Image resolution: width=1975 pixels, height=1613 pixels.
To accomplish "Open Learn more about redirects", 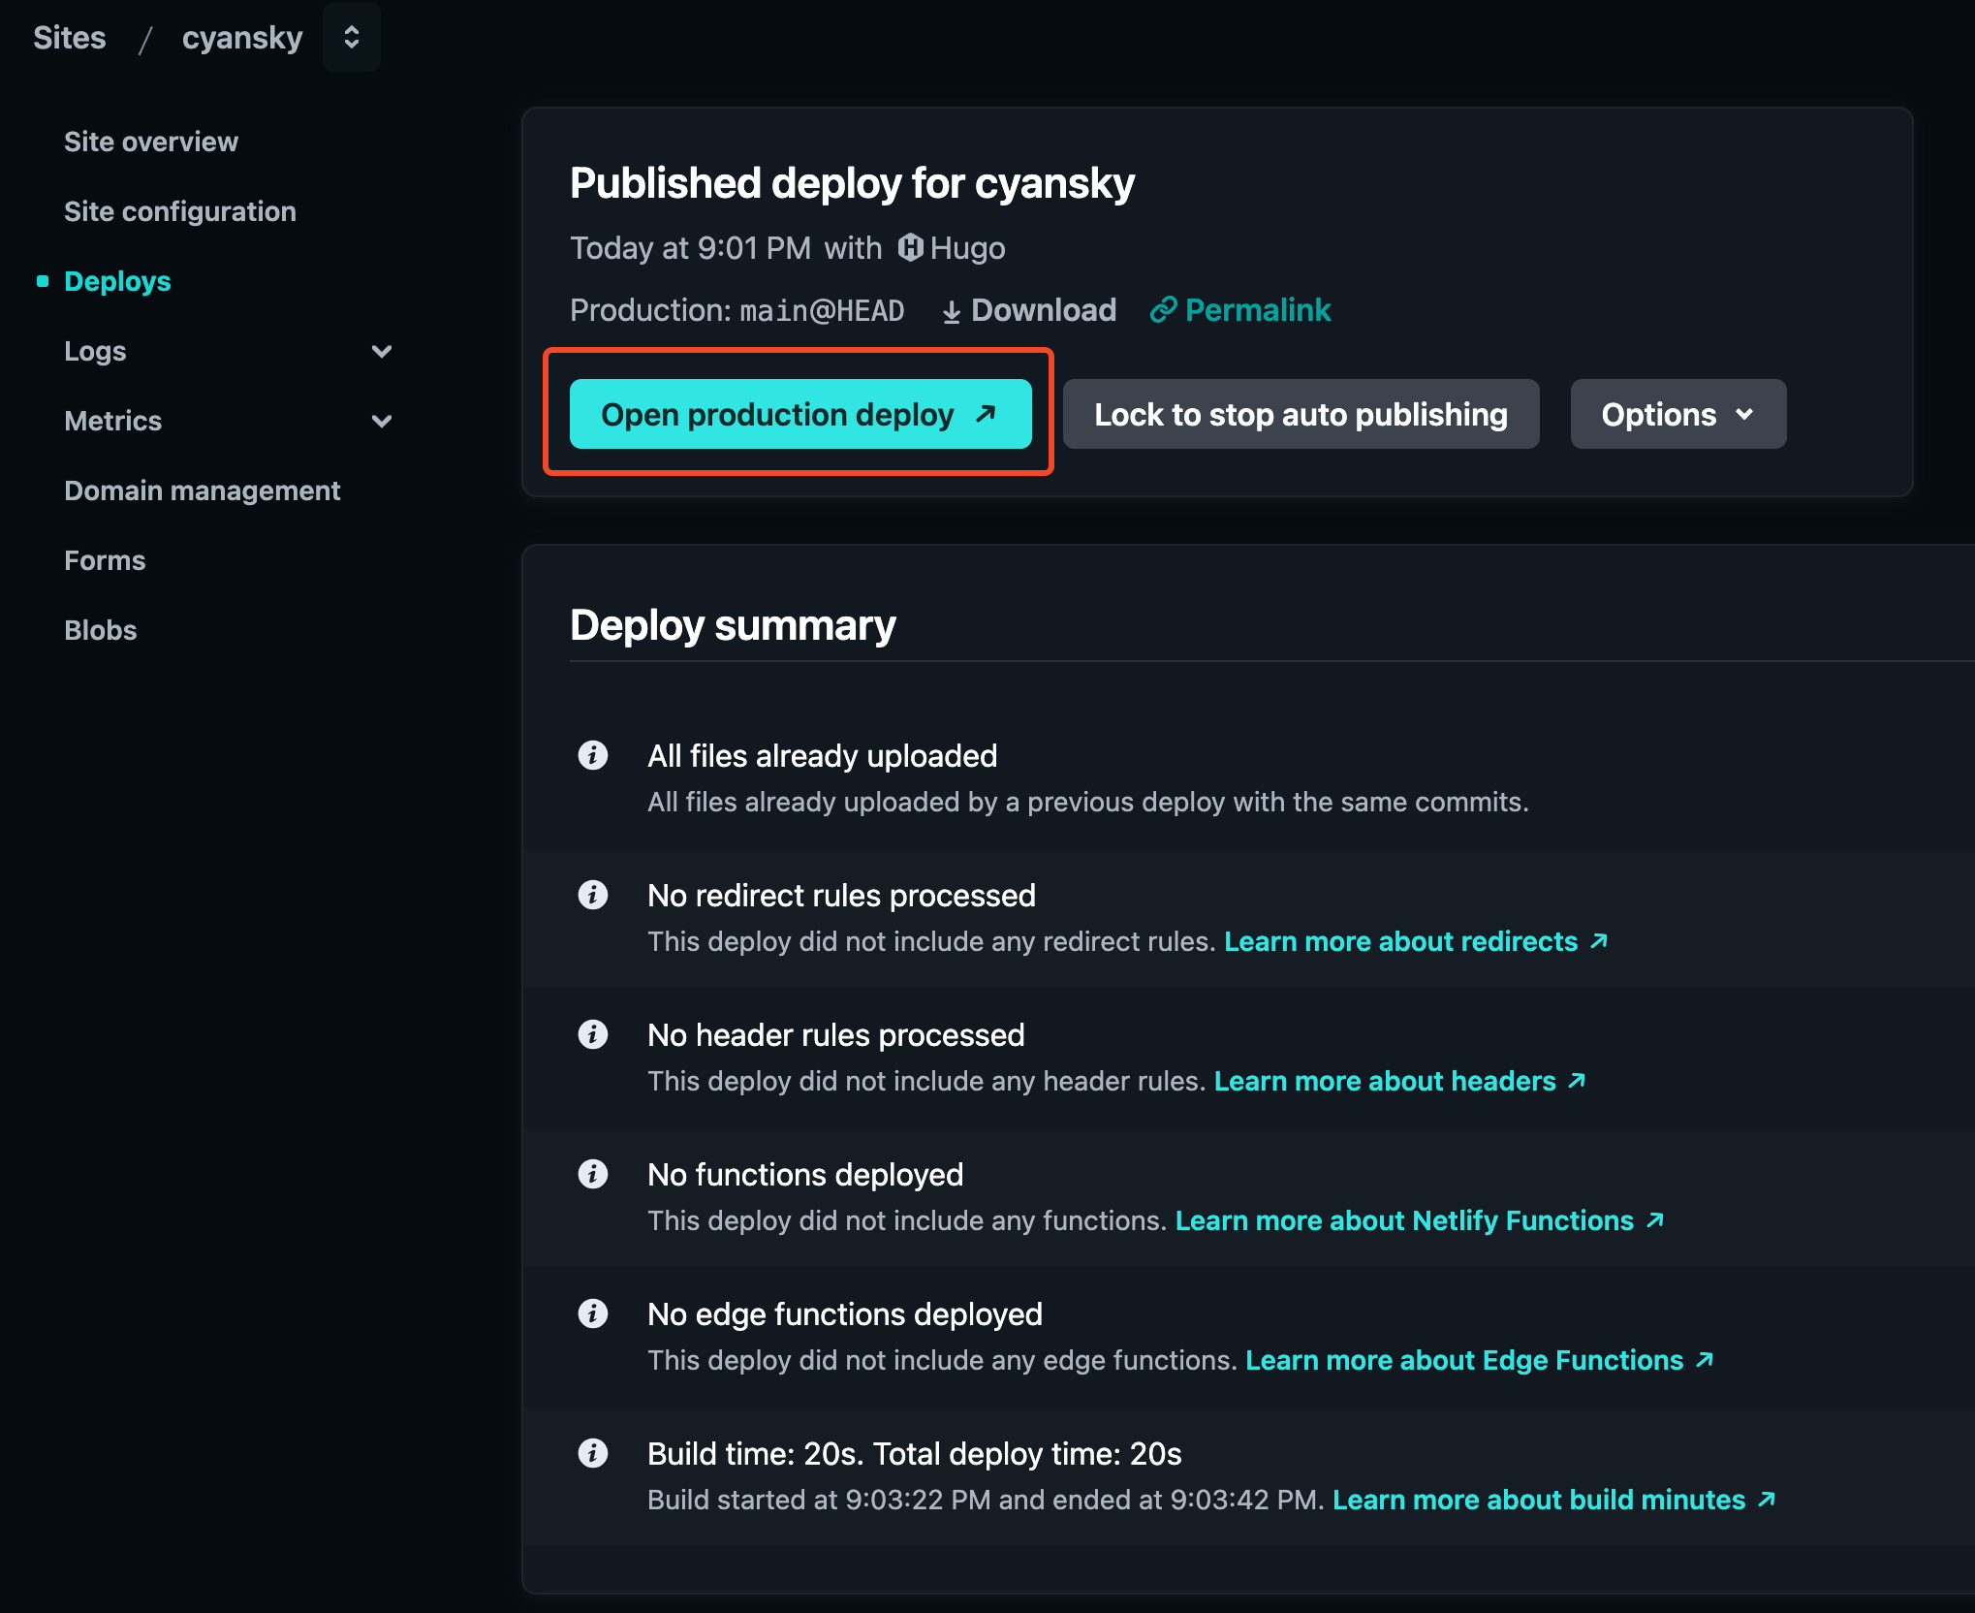I will click(1417, 941).
